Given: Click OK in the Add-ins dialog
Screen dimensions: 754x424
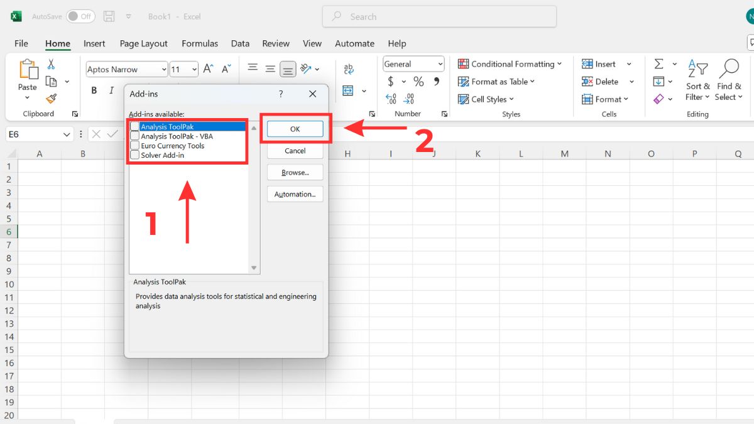Looking at the screenshot, I should [295, 129].
